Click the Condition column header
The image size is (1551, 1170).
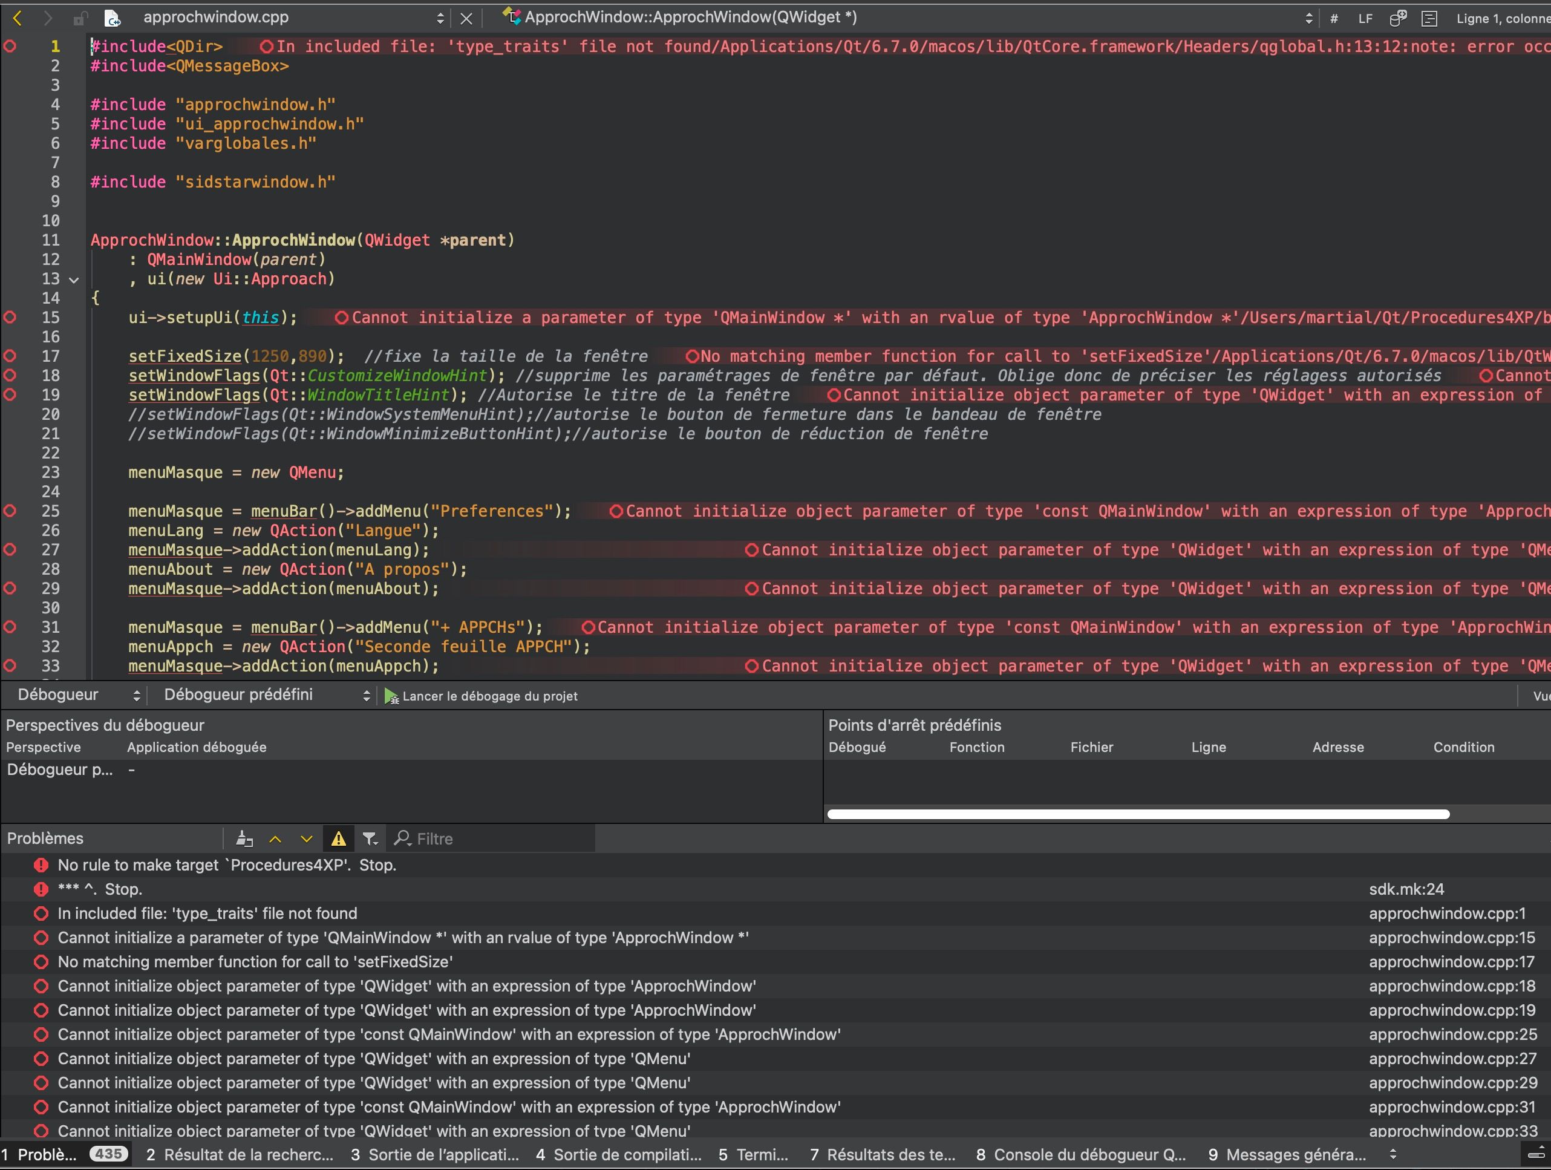click(x=1463, y=747)
